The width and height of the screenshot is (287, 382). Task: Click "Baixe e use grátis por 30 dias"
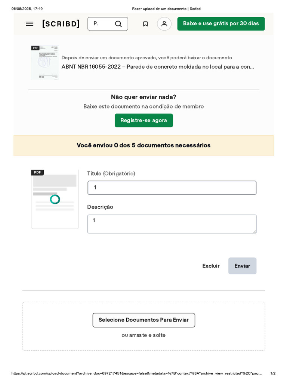pyautogui.click(x=221, y=24)
